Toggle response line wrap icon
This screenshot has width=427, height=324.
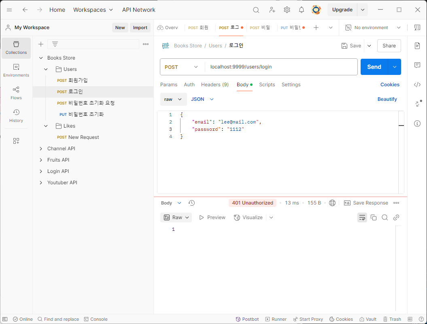tap(362, 217)
